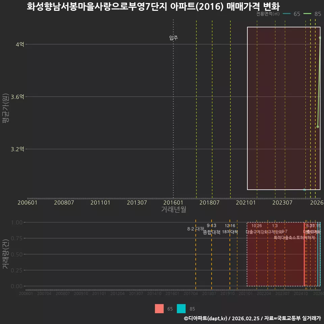Click the salmon 65 legend swatch at bottom
The image size is (324, 324).
point(159,309)
